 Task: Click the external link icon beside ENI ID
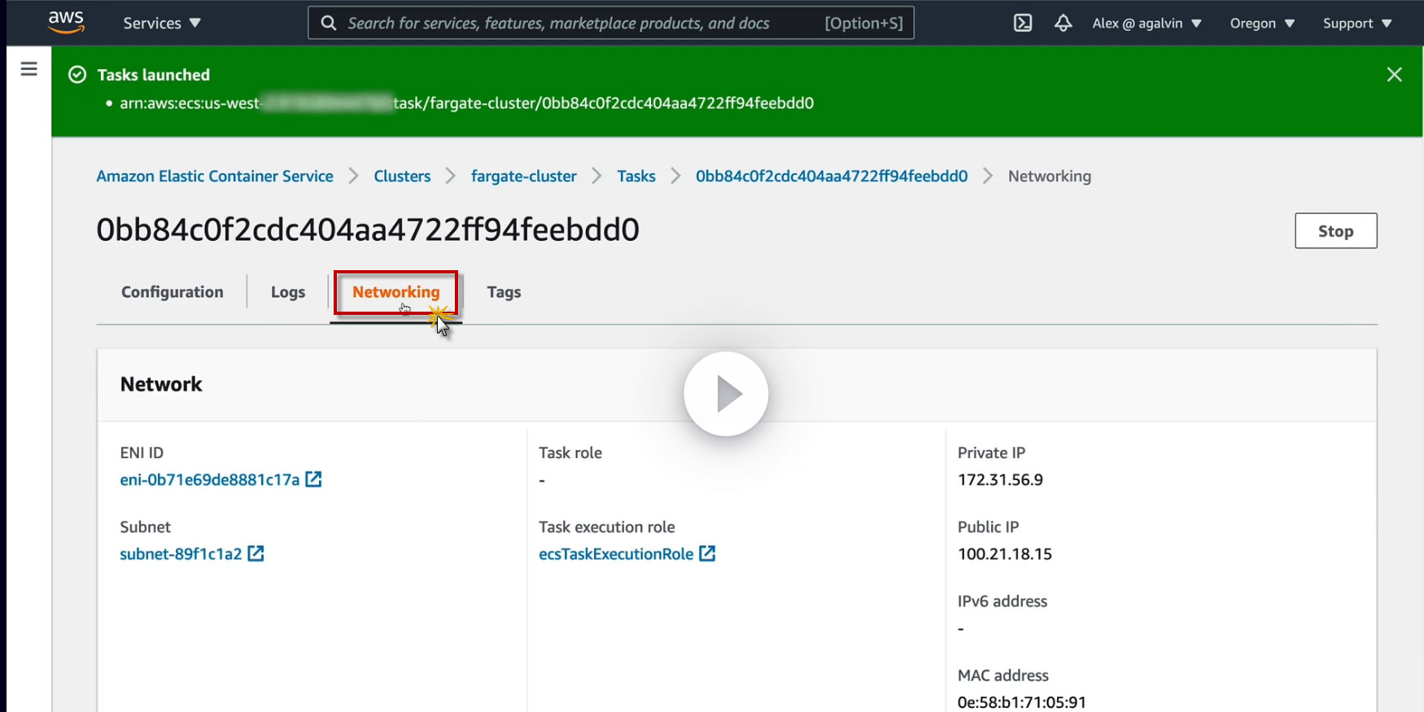coord(313,479)
